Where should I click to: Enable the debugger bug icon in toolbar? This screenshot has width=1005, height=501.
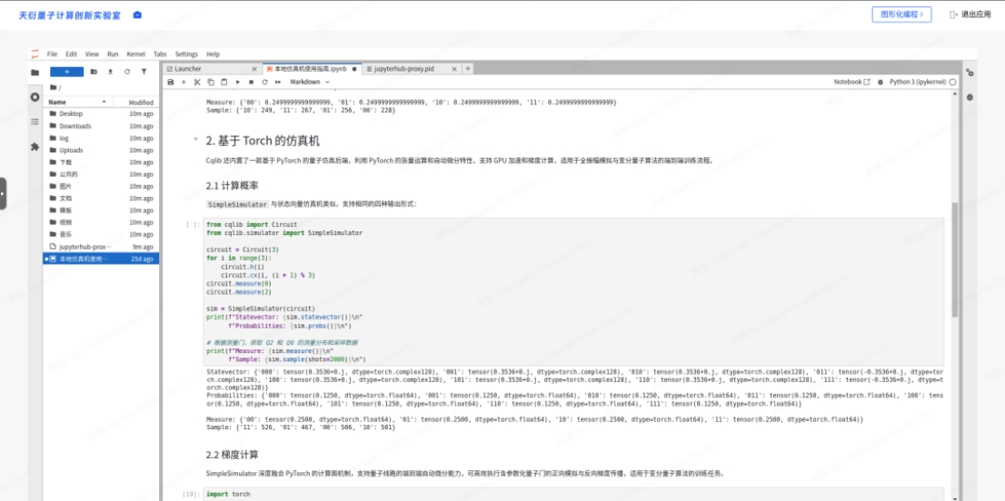(881, 82)
